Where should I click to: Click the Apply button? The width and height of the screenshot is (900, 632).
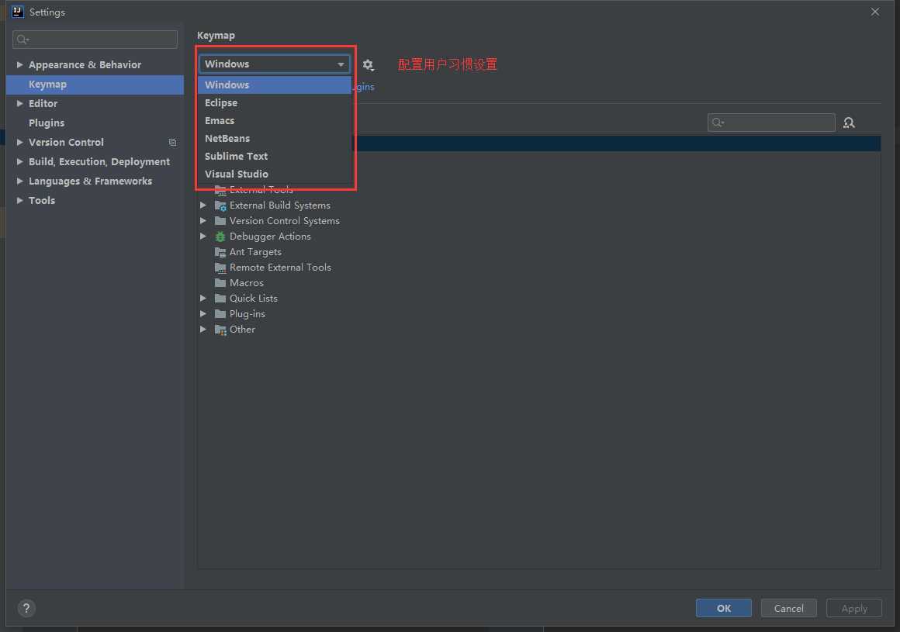pos(854,608)
